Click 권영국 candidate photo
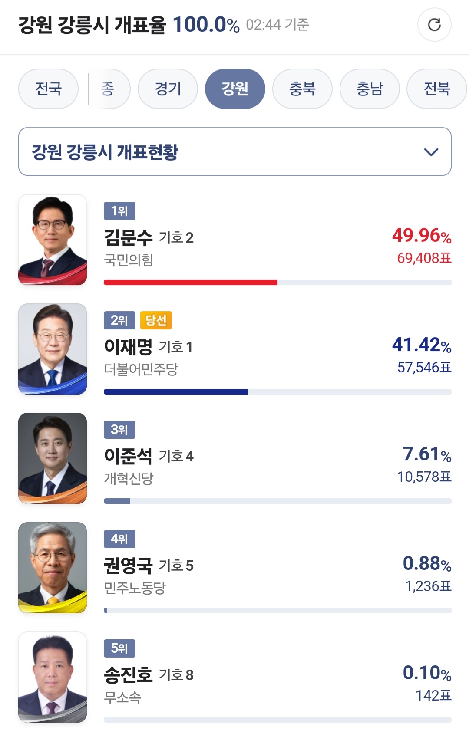Screen dimensions: 469x740 pyautogui.click(x=53, y=568)
